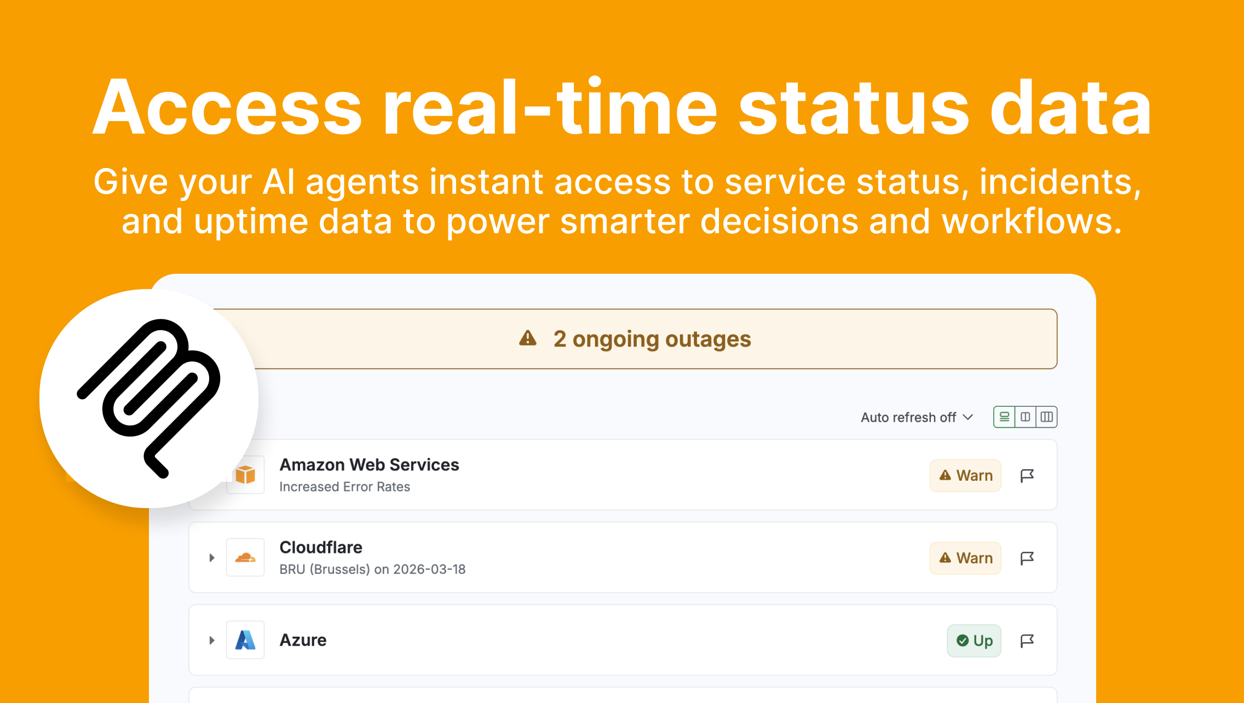The height and width of the screenshot is (703, 1244).
Task: Click the outage banner warning triangle
Action: tap(528, 338)
